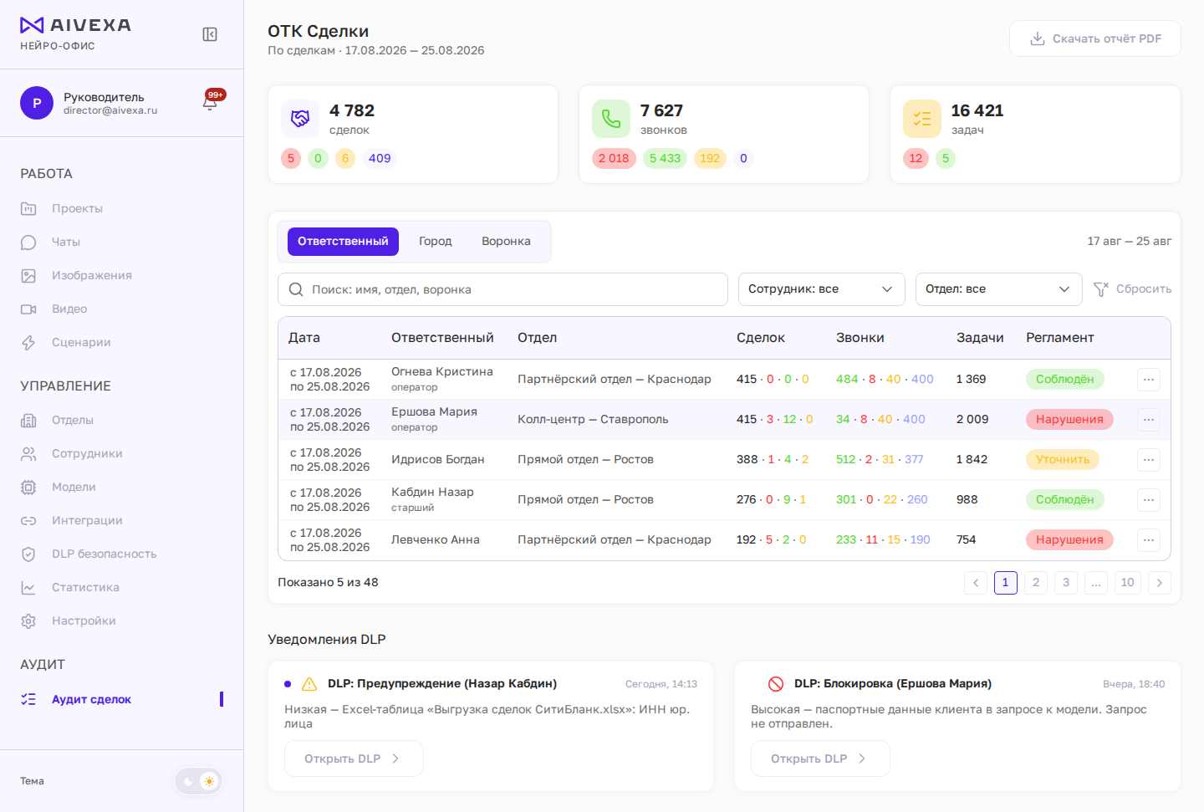This screenshot has width=1204, height=812.
Task: Switch to the Воронка tab
Action: tap(506, 242)
